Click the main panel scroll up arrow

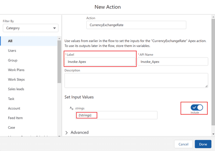[x=213, y=17]
